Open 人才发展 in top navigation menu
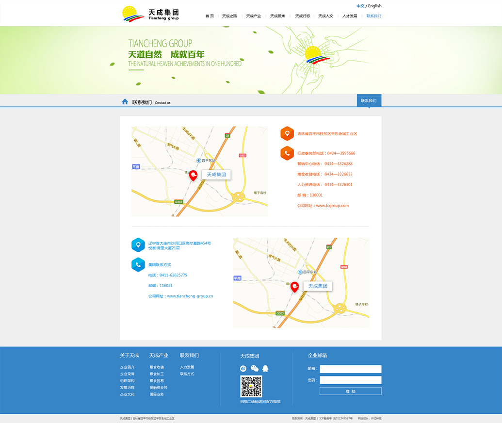Screen dimensions: 502x423 (x=350, y=16)
